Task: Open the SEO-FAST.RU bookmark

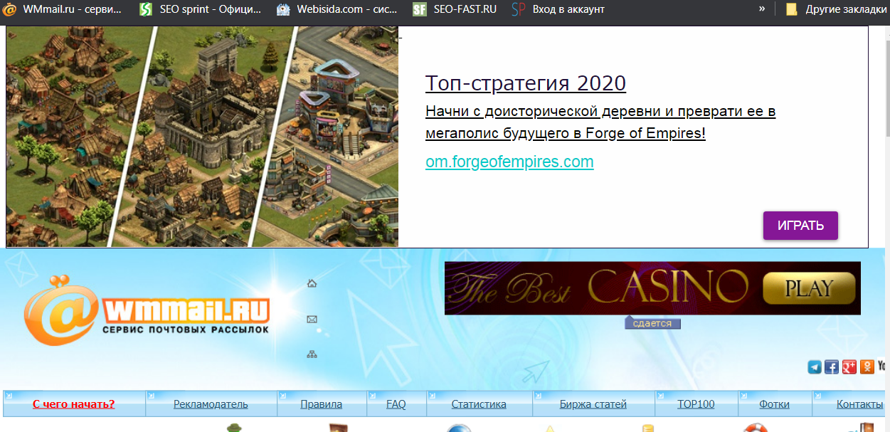Action: tap(455, 9)
